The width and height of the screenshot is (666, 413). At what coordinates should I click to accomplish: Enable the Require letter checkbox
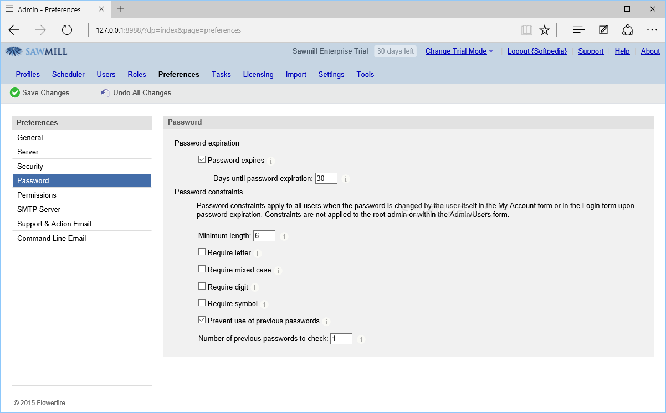pos(202,252)
